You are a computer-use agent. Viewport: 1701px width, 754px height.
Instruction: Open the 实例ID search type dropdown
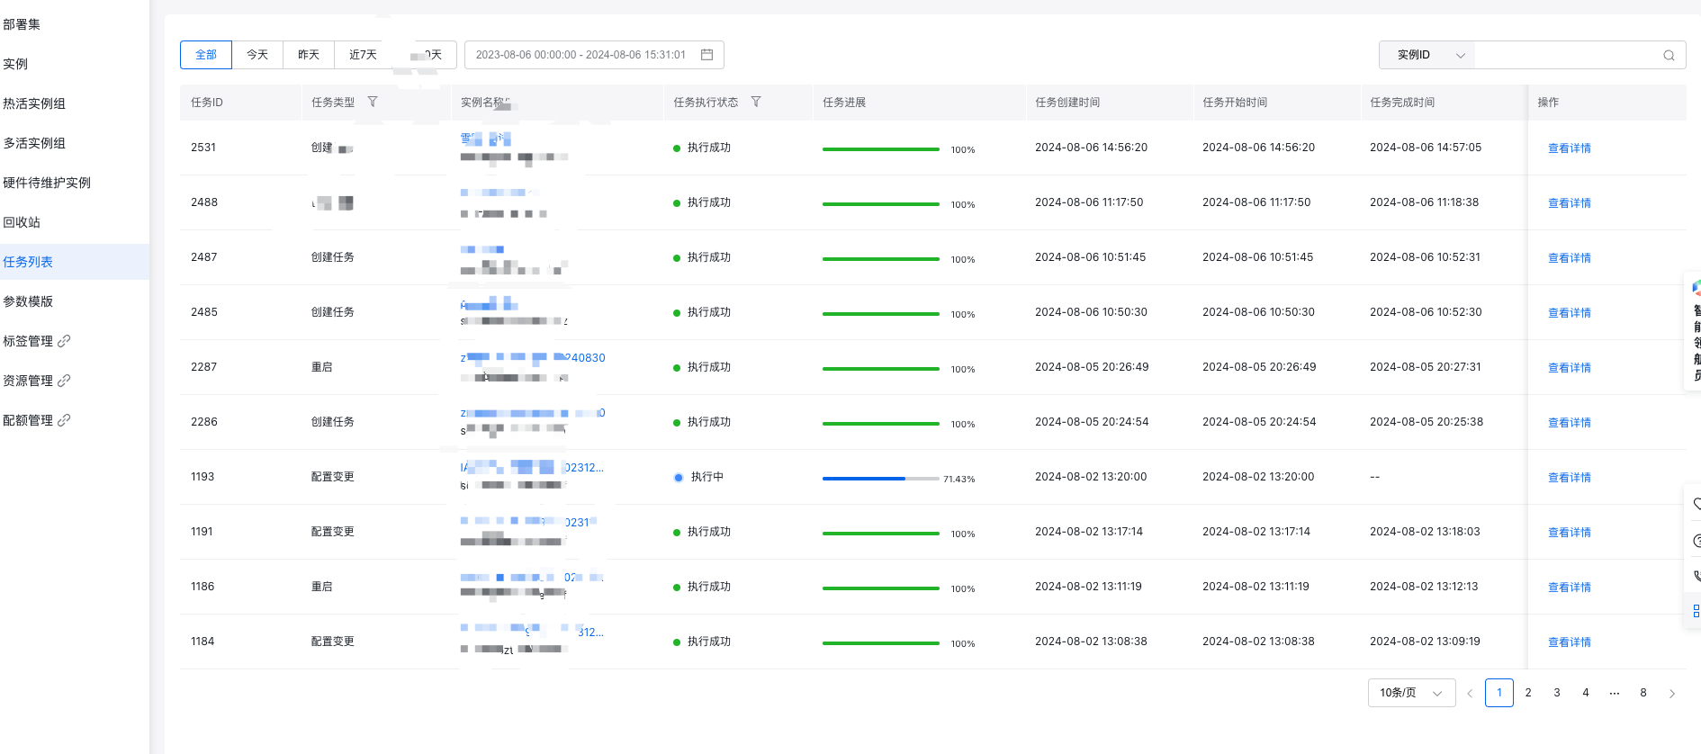click(1426, 55)
